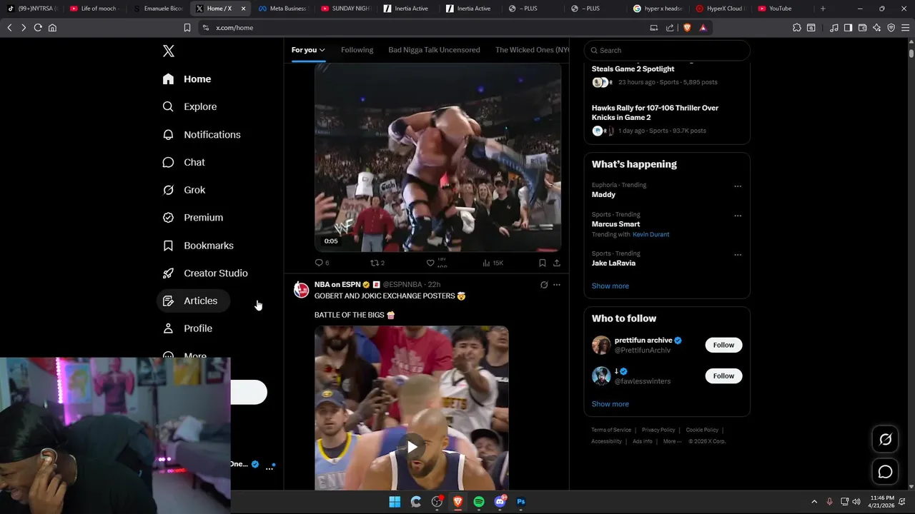The height and width of the screenshot is (514, 915).
Task: Click the X logo in the sidebar
Action: (168, 51)
